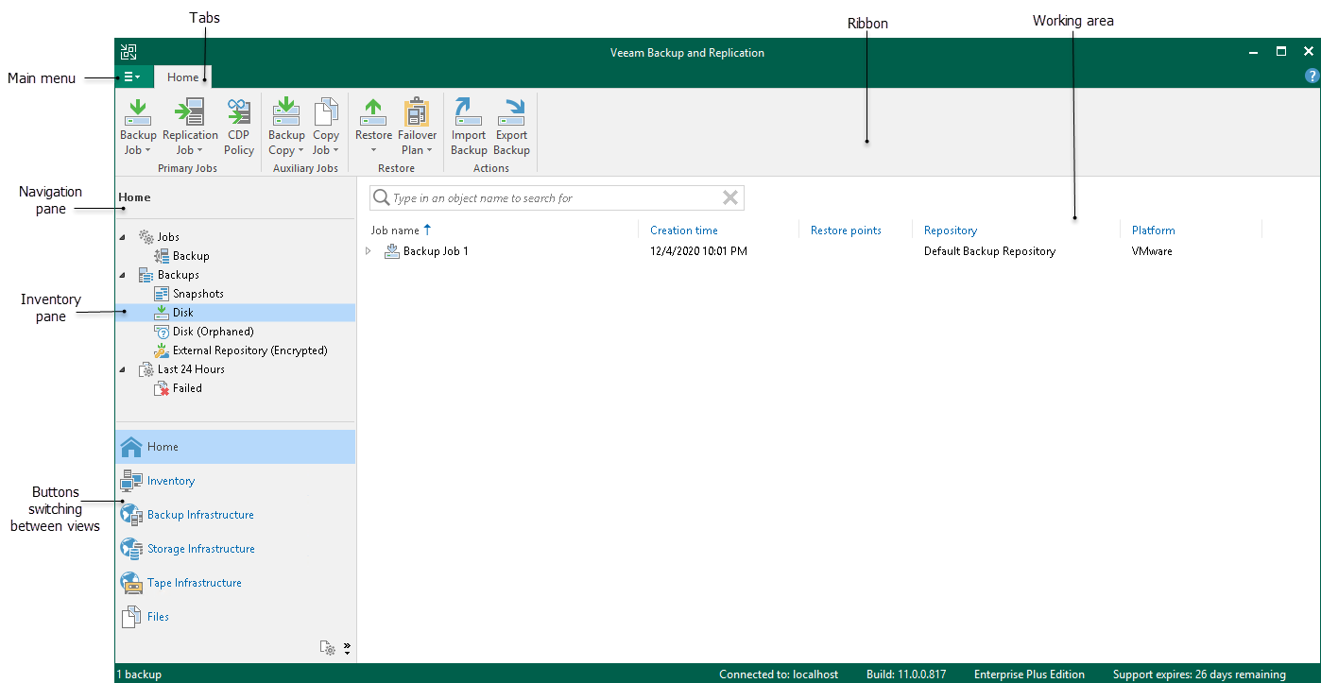The image size is (1321, 683).
Task: Click the External Repository (Encrypted) icon
Action: (162, 350)
